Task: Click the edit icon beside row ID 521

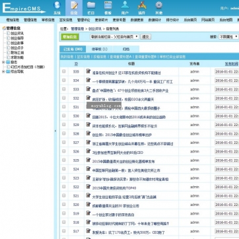Action: [88, 195]
